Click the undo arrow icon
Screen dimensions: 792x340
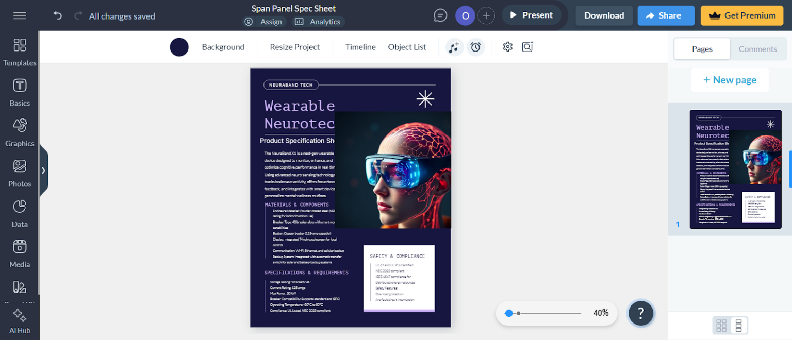(57, 15)
